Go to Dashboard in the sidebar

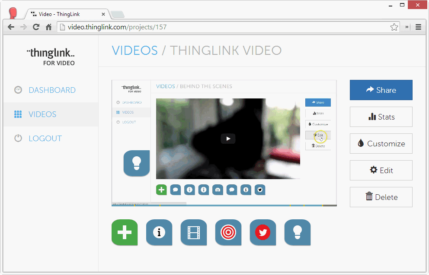tap(52, 90)
